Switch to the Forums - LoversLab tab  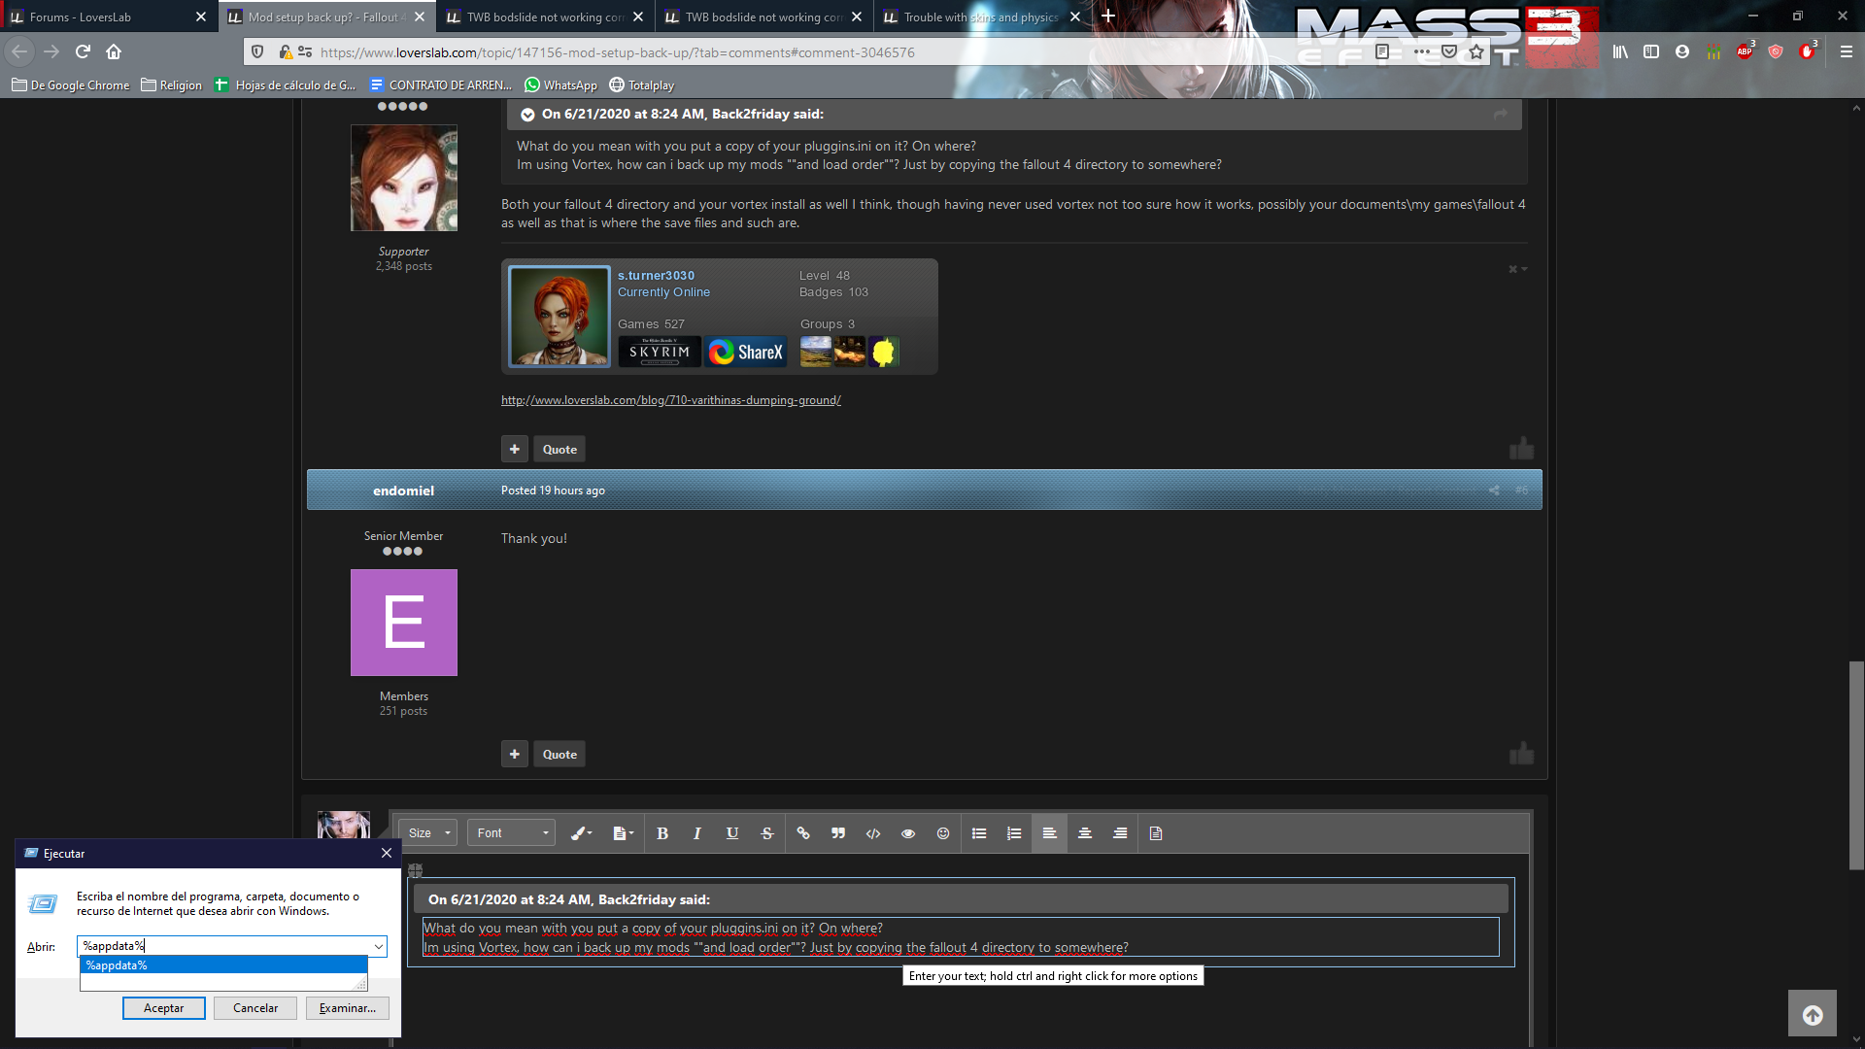pyautogui.click(x=97, y=17)
